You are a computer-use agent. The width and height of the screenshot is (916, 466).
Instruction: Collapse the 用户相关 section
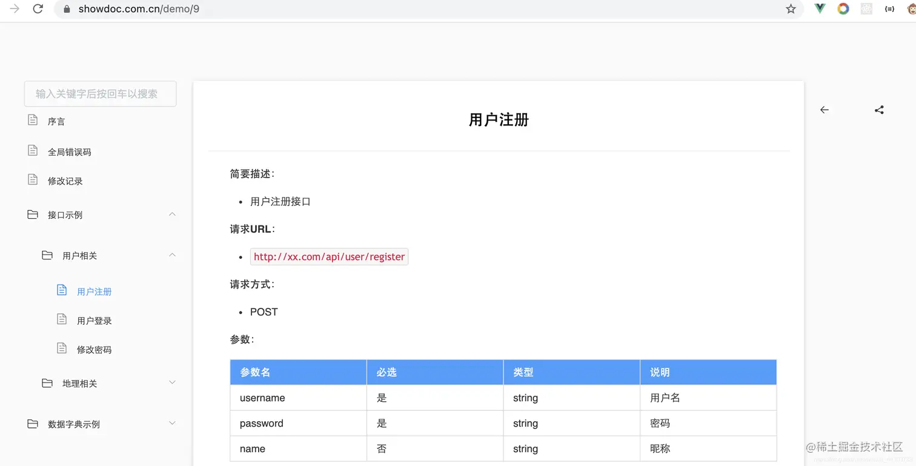click(x=172, y=255)
